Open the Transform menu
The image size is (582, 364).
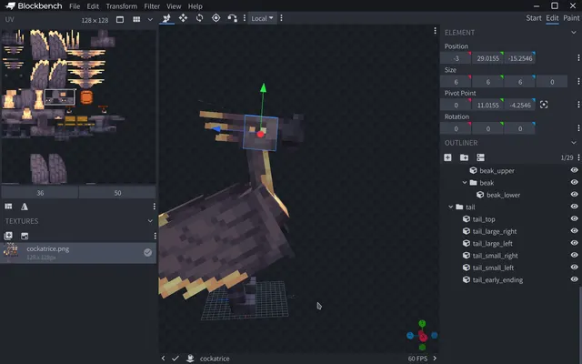(121, 6)
